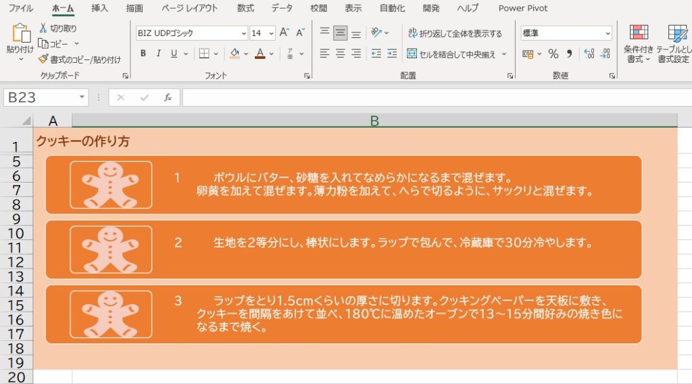Click the comma style icon
This screenshot has width=692, height=384.
click(x=569, y=54)
